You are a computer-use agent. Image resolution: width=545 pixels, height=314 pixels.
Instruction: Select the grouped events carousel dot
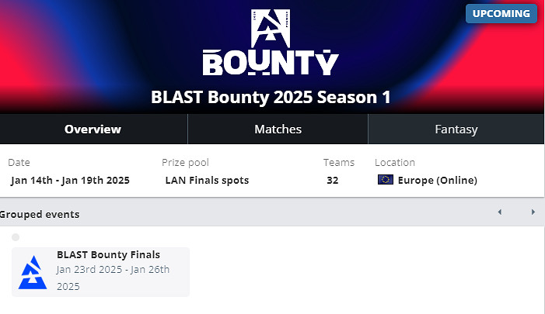click(x=16, y=237)
